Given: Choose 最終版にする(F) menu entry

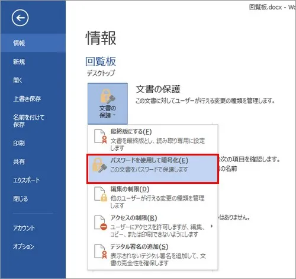Looking at the screenshot, I should (x=153, y=139).
